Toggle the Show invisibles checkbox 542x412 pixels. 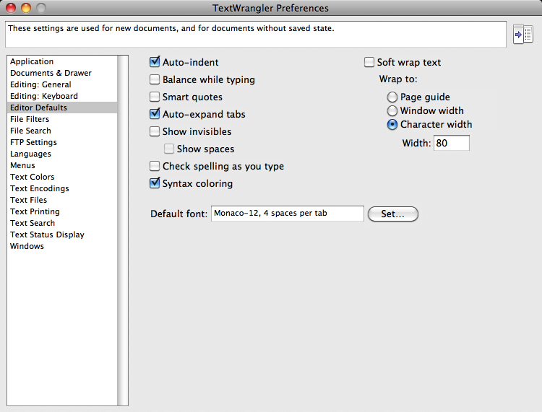pos(155,132)
